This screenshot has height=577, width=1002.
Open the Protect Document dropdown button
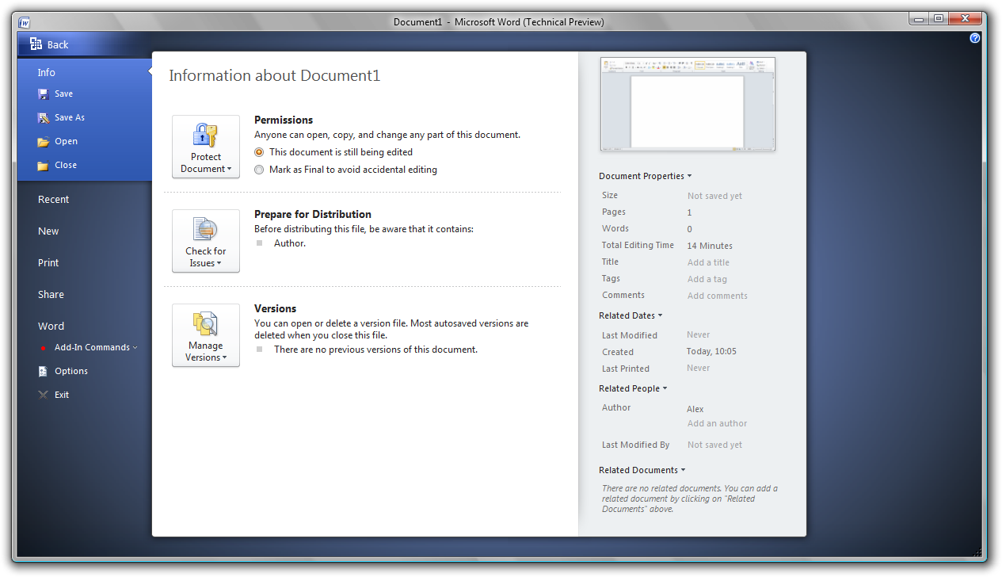click(x=206, y=147)
